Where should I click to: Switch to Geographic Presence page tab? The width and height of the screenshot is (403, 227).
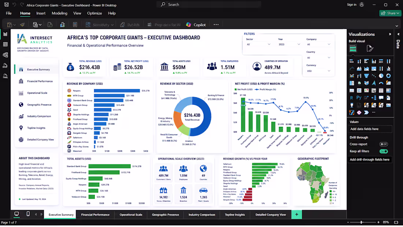point(165,215)
